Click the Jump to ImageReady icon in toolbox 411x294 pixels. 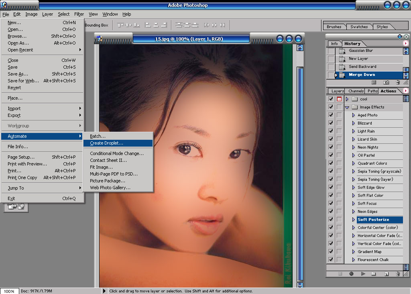point(16,207)
